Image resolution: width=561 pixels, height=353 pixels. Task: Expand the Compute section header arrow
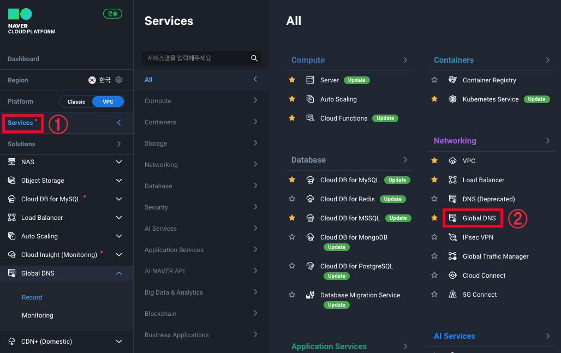pos(405,59)
